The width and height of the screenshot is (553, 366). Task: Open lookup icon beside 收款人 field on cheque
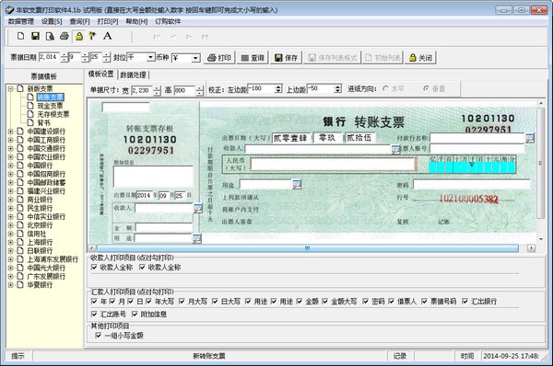coord(395,149)
